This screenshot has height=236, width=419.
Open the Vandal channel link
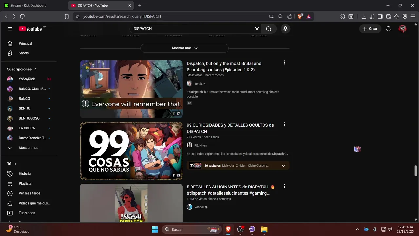199,207
